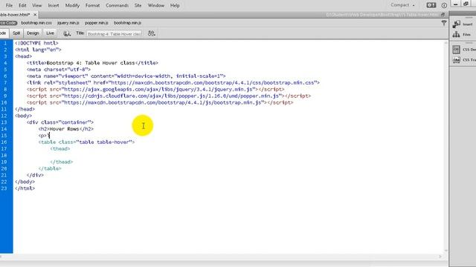
Task: Click the <title> tag line
Action: tap(92, 63)
